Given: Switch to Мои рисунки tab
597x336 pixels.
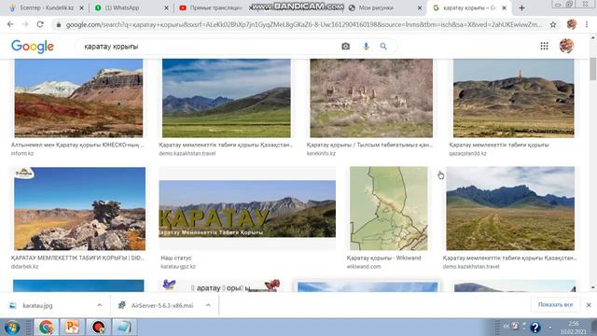Looking at the screenshot, I should 375,7.
